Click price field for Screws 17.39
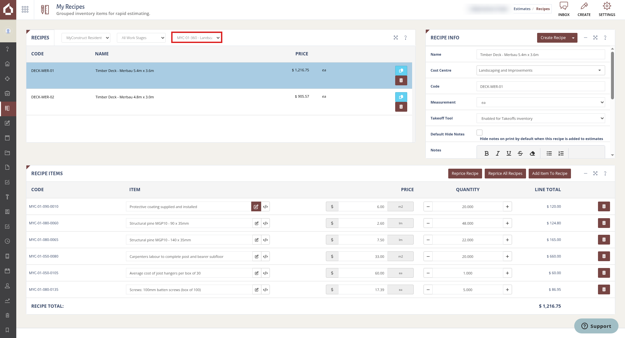This screenshot has height=338, width=625. 363,289
